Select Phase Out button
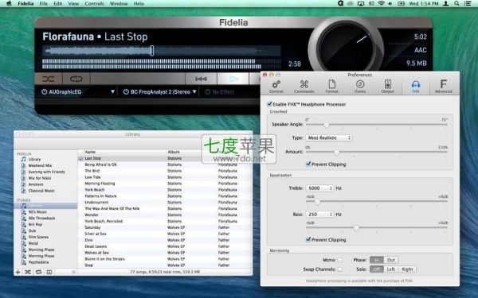478x298 pixels. tap(391, 260)
